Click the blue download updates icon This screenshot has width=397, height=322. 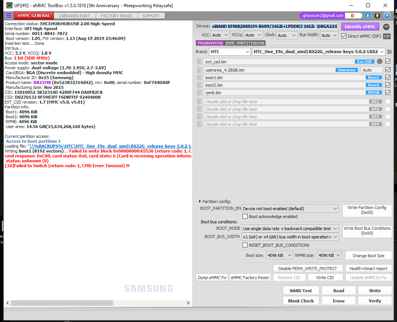click(368, 16)
